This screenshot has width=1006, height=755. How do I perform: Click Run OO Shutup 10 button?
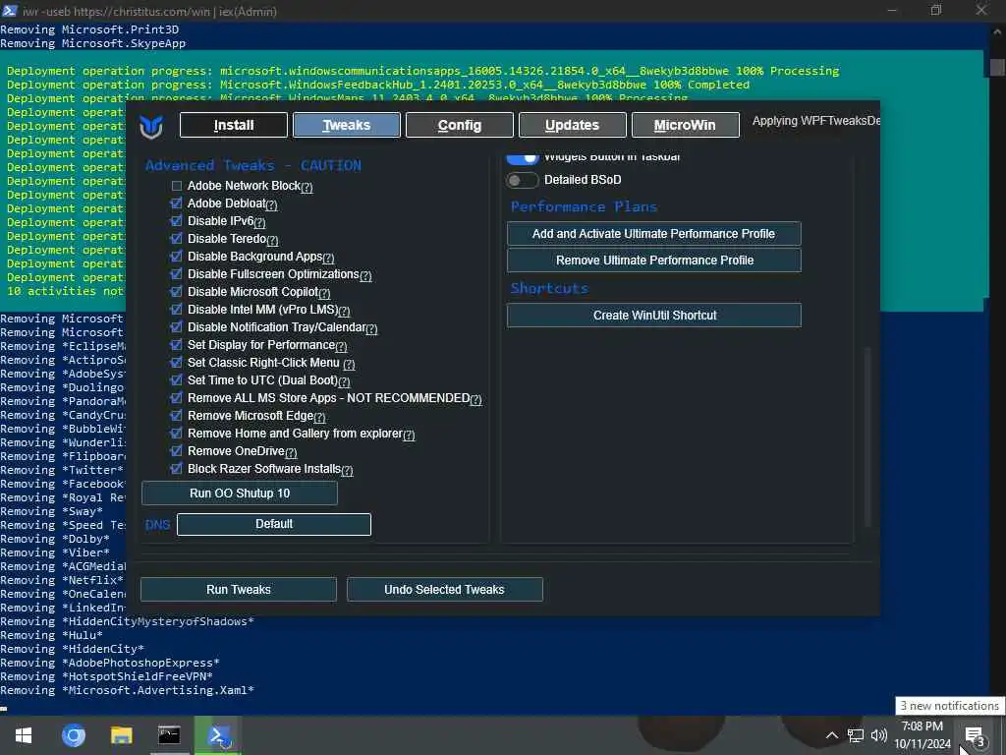click(x=240, y=494)
